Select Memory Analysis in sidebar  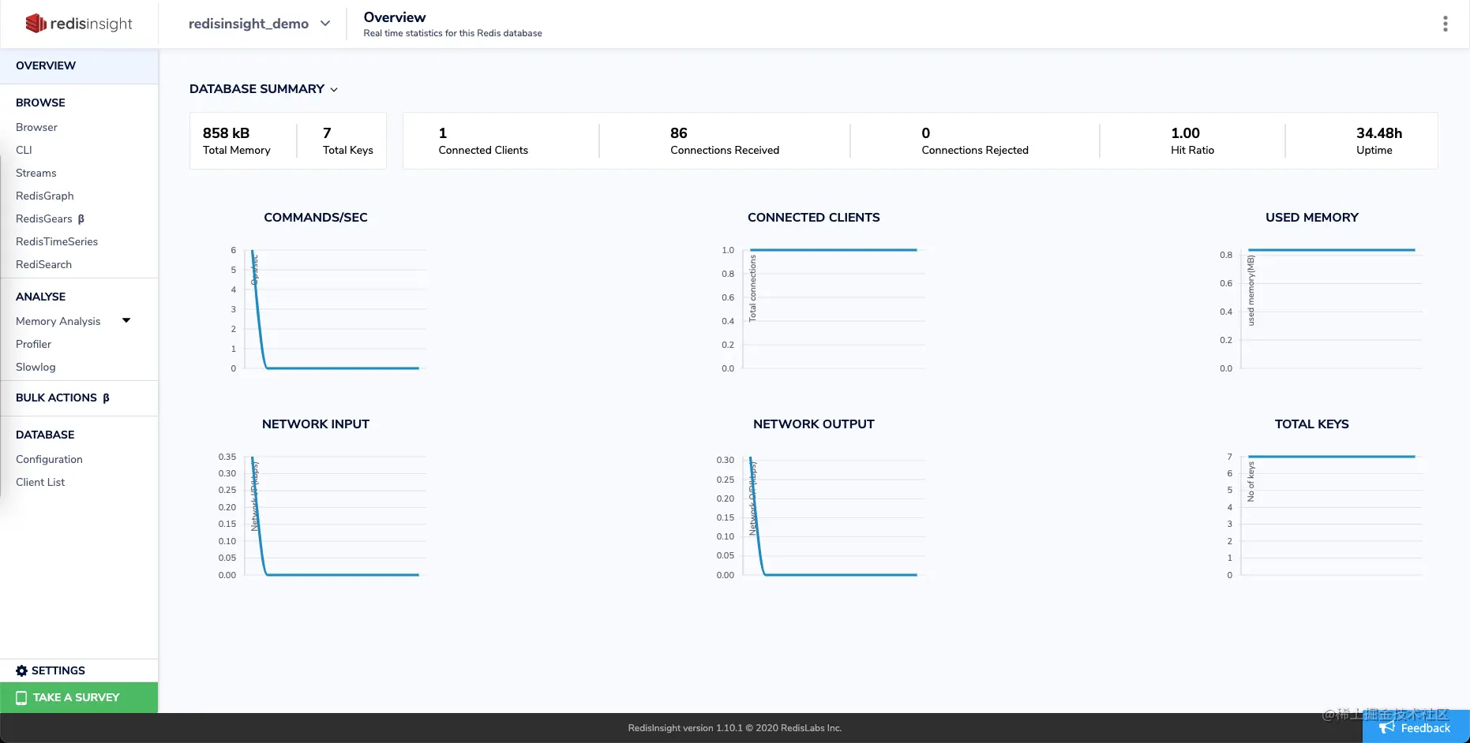pyautogui.click(x=58, y=321)
